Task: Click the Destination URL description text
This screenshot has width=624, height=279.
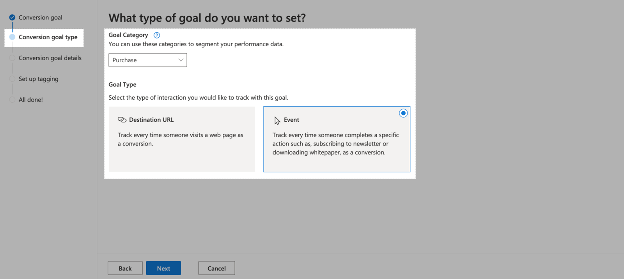Action: click(180, 139)
